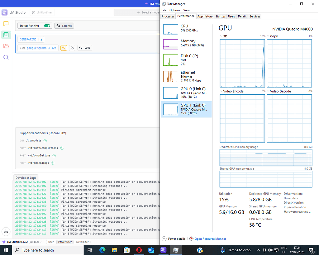Open the Downloads icon at sidebar bottom
The width and height of the screenshot is (319, 255).
tap(6, 231)
